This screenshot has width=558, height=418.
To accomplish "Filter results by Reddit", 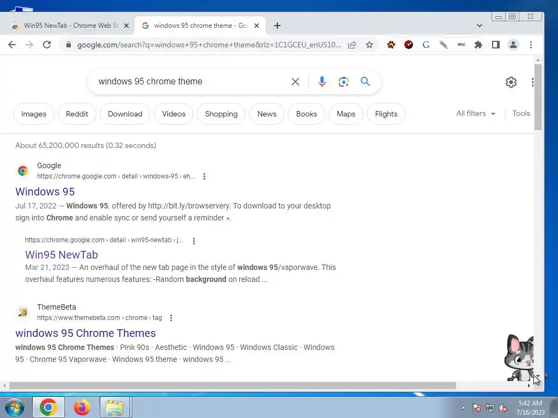I will pyautogui.click(x=77, y=114).
